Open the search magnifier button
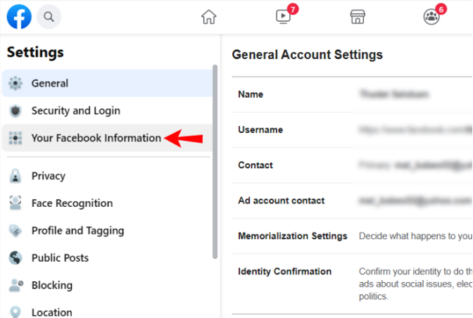The height and width of the screenshot is (318, 473). 49,17
